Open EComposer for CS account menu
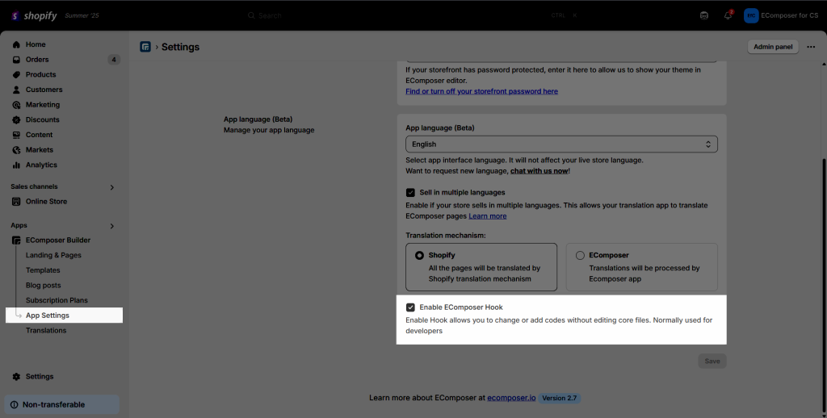The width and height of the screenshot is (827, 418). coord(782,16)
